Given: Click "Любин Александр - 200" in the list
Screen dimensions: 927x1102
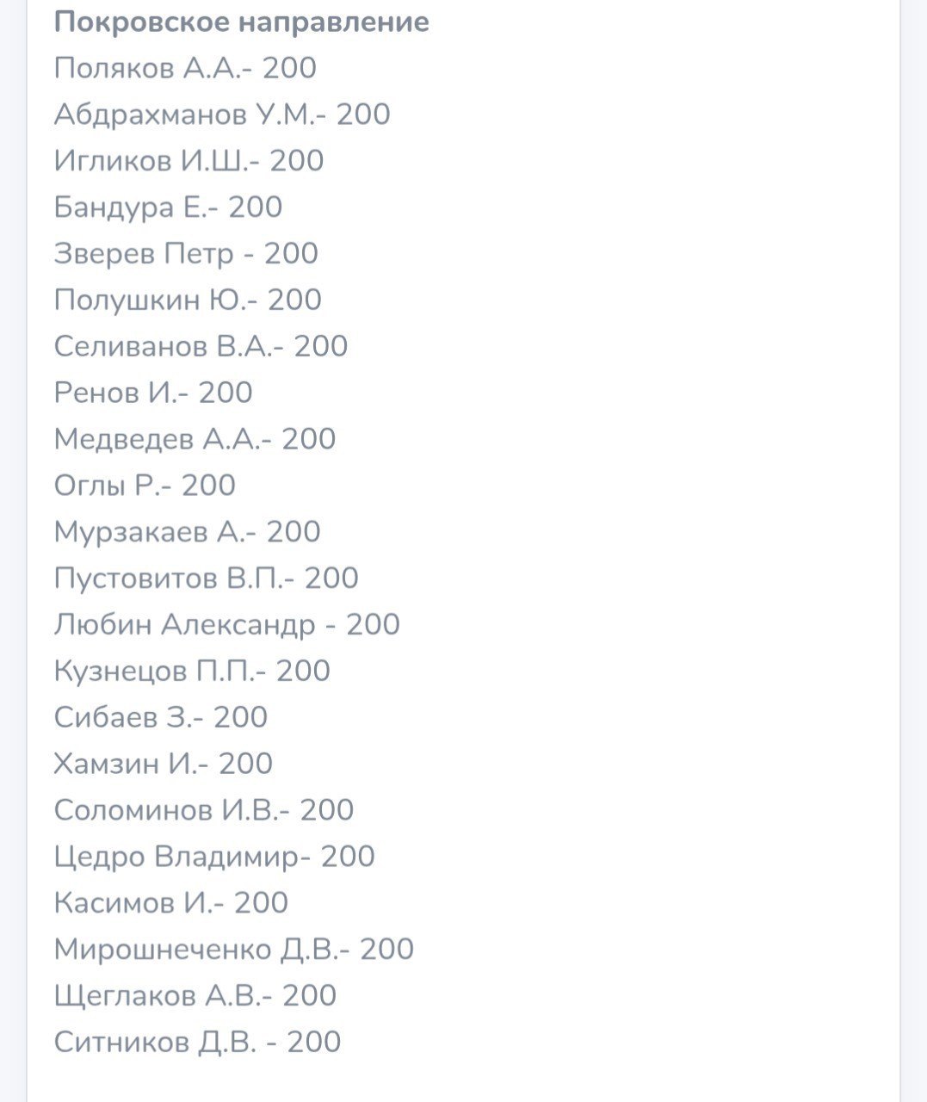Looking at the screenshot, I should tap(226, 626).
